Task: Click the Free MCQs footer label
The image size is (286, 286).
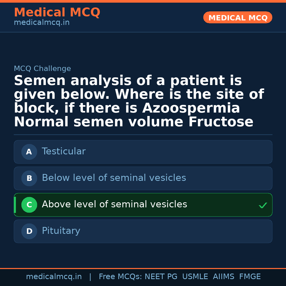Action: coord(120,277)
